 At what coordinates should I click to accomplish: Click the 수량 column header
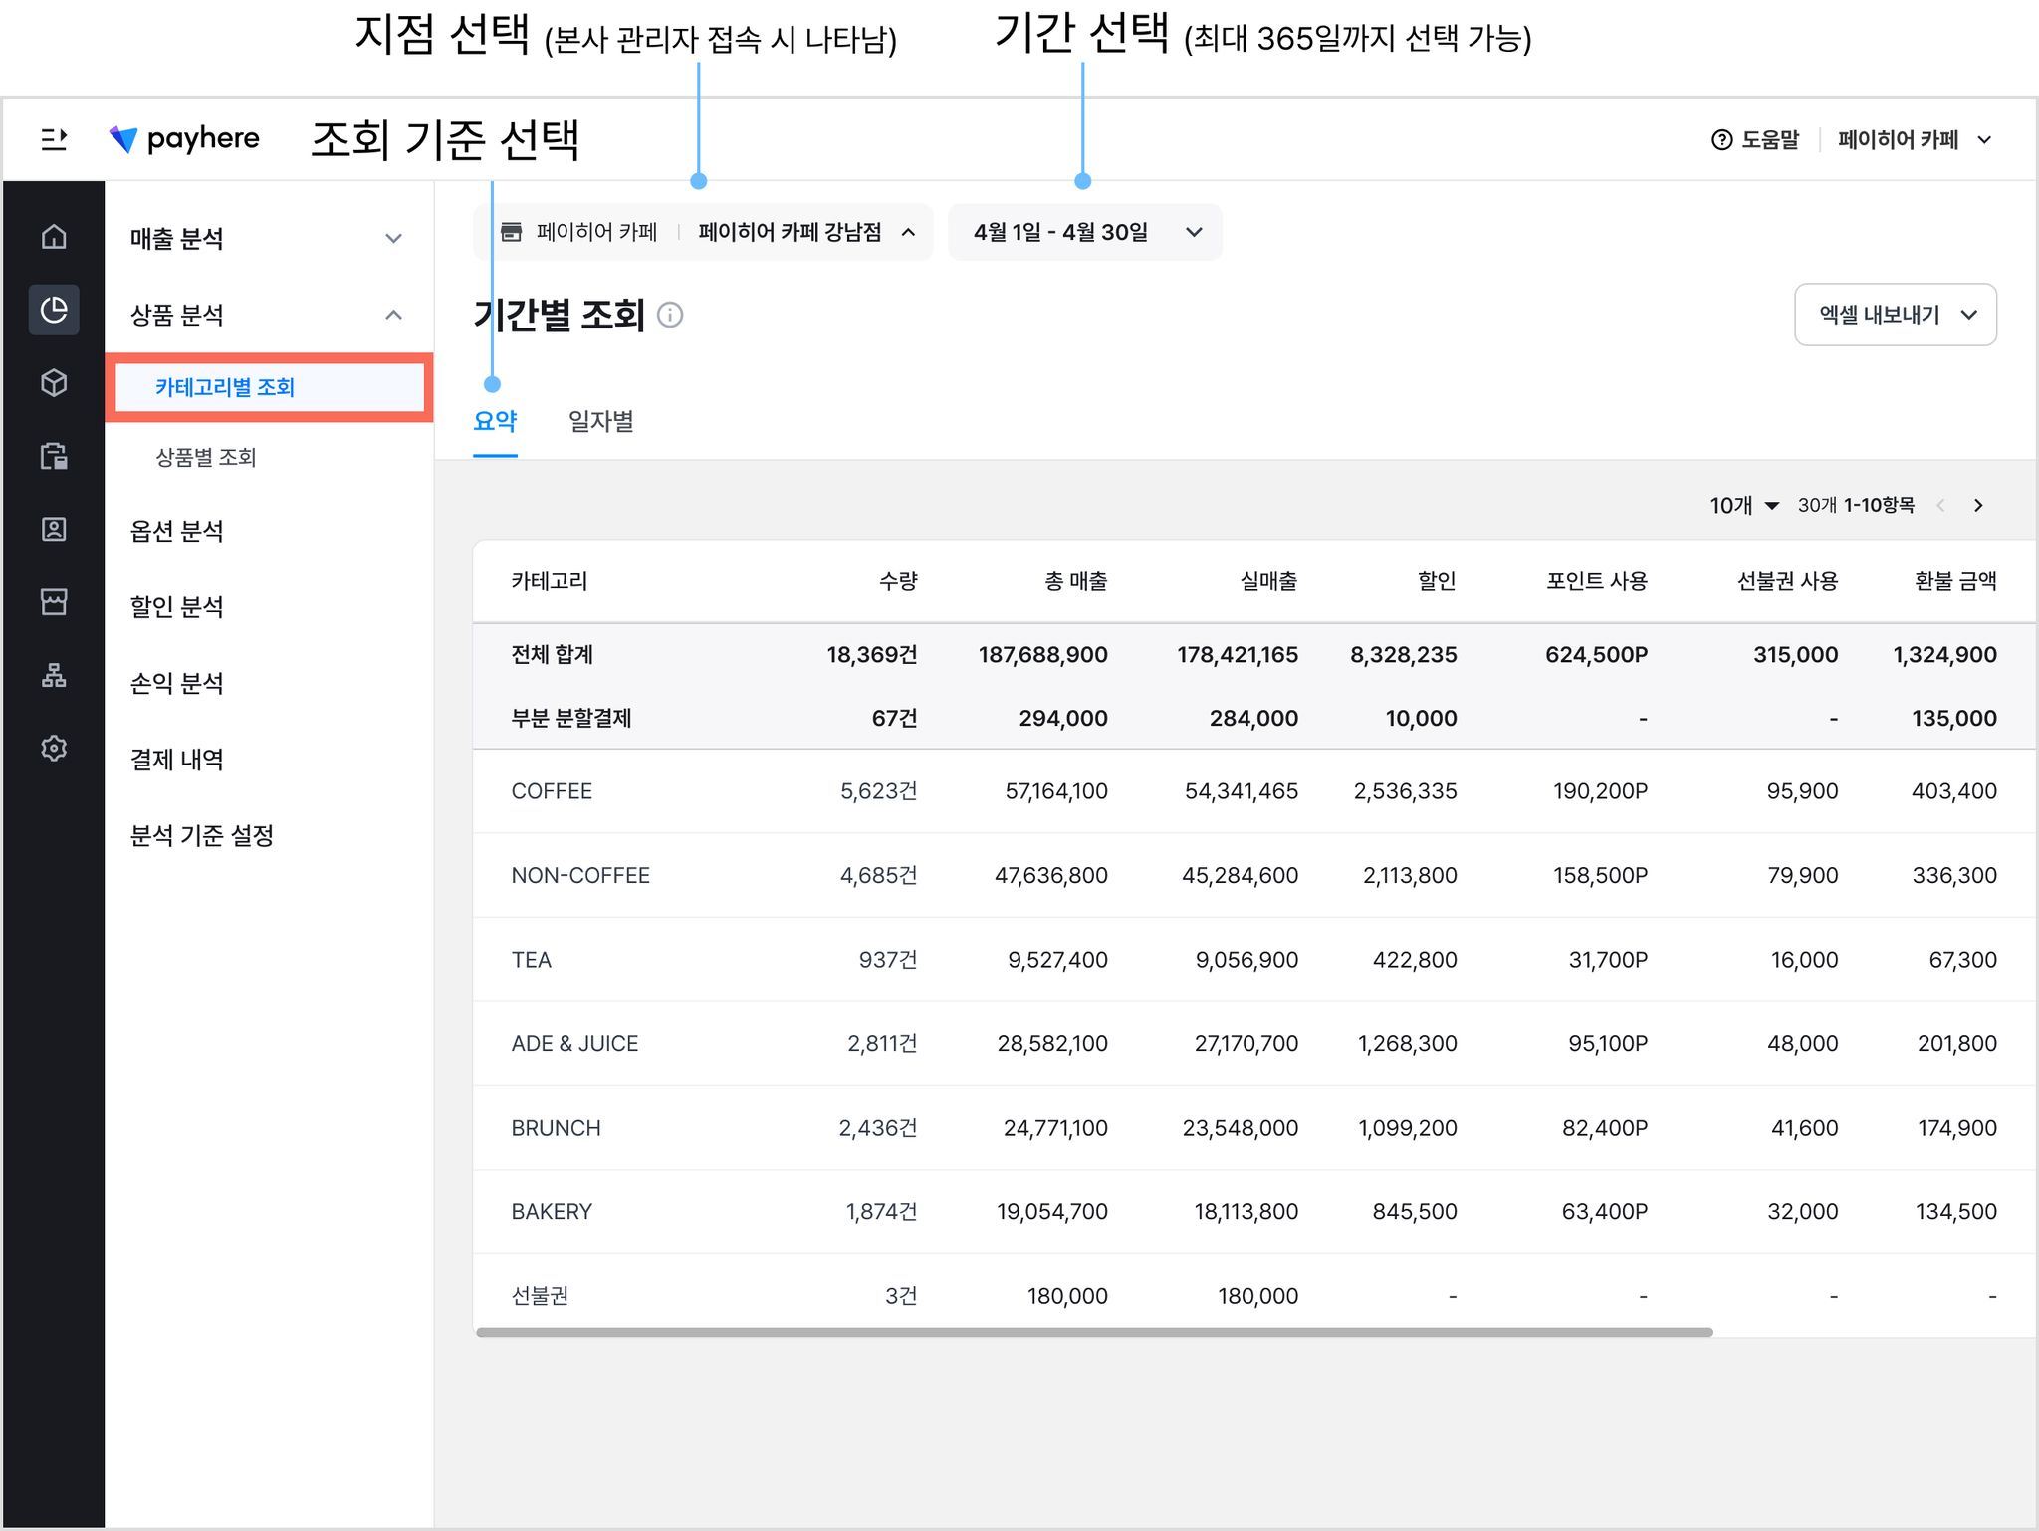[x=898, y=581]
